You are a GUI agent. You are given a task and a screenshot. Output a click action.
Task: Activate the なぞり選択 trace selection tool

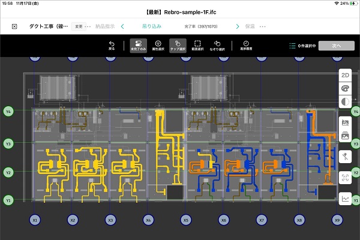(x=219, y=46)
